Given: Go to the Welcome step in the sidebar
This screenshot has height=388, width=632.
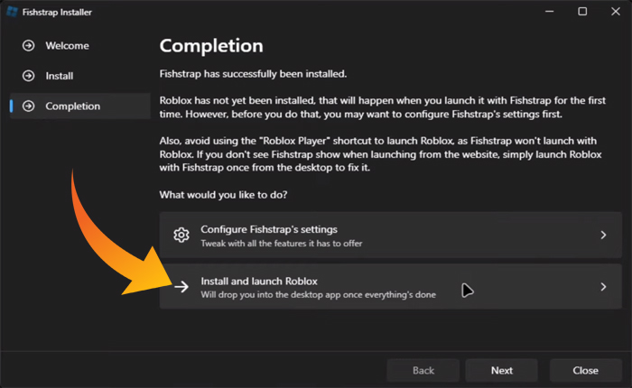Looking at the screenshot, I should [x=68, y=45].
